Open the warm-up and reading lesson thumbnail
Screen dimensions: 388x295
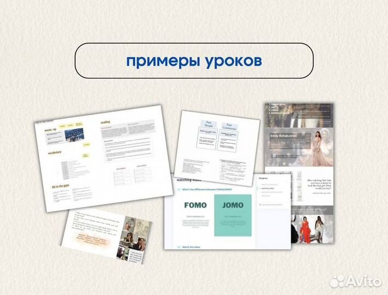[103, 158]
